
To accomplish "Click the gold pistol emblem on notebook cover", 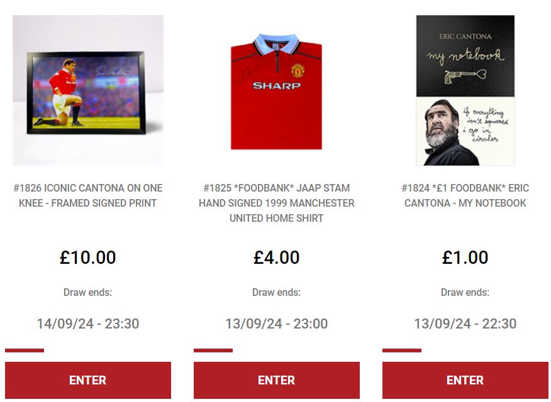I will pos(465,76).
